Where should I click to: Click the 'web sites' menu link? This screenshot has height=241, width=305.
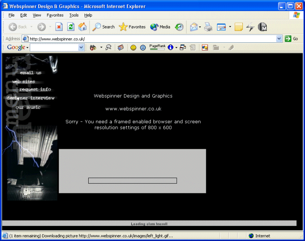pyautogui.click(x=24, y=81)
